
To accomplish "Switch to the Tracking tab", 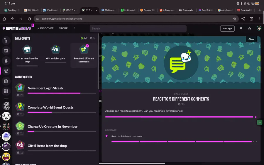I will pos(12,10).
